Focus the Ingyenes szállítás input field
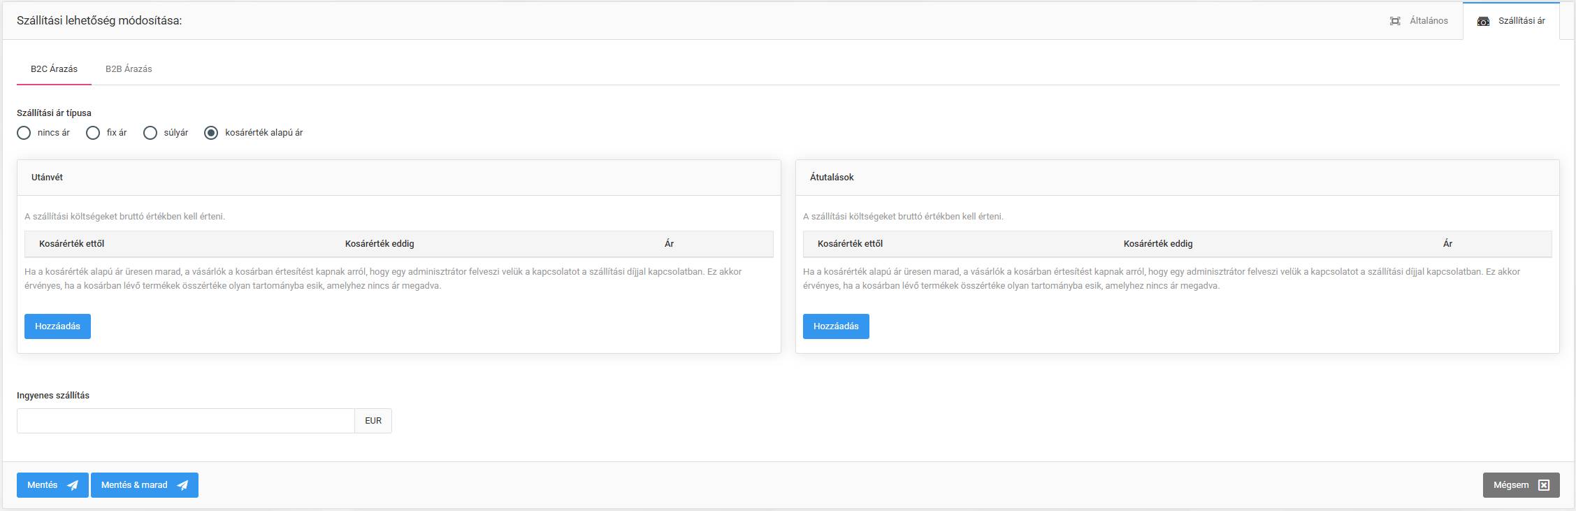 coord(186,421)
